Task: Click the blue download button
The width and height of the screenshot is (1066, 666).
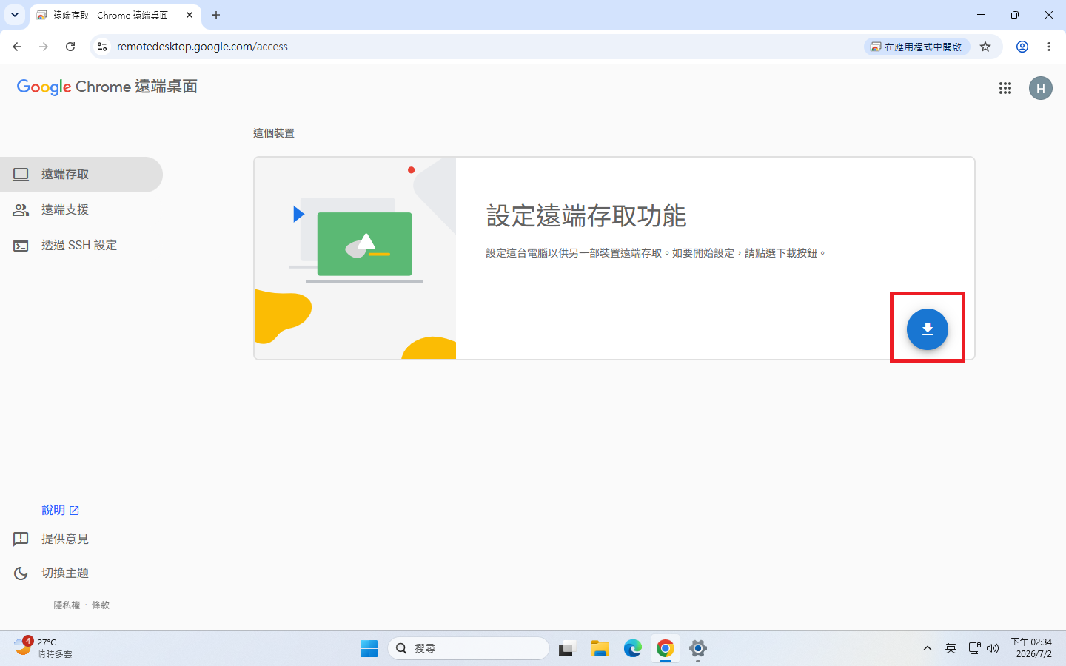Action: pyautogui.click(x=927, y=329)
